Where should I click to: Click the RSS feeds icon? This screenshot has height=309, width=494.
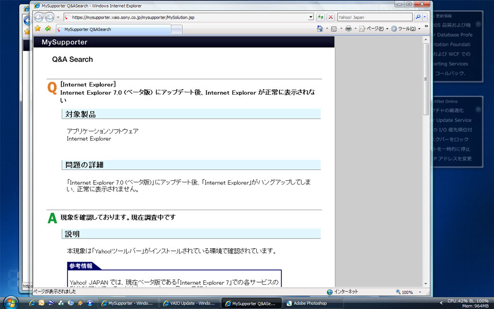pyautogui.click(x=333, y=29)
